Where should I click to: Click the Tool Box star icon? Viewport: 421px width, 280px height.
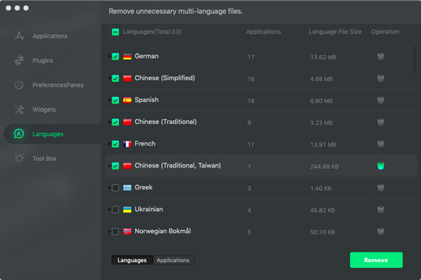[x=19, y=158]
